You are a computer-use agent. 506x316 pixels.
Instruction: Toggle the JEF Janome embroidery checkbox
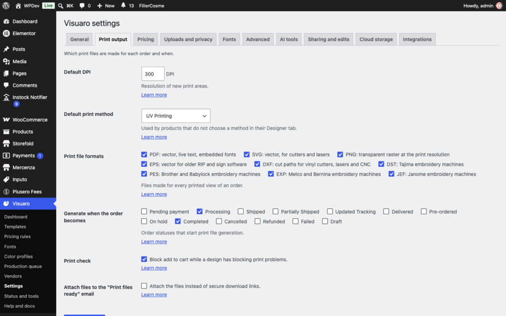pyautogui.click(x=391, y=174)
